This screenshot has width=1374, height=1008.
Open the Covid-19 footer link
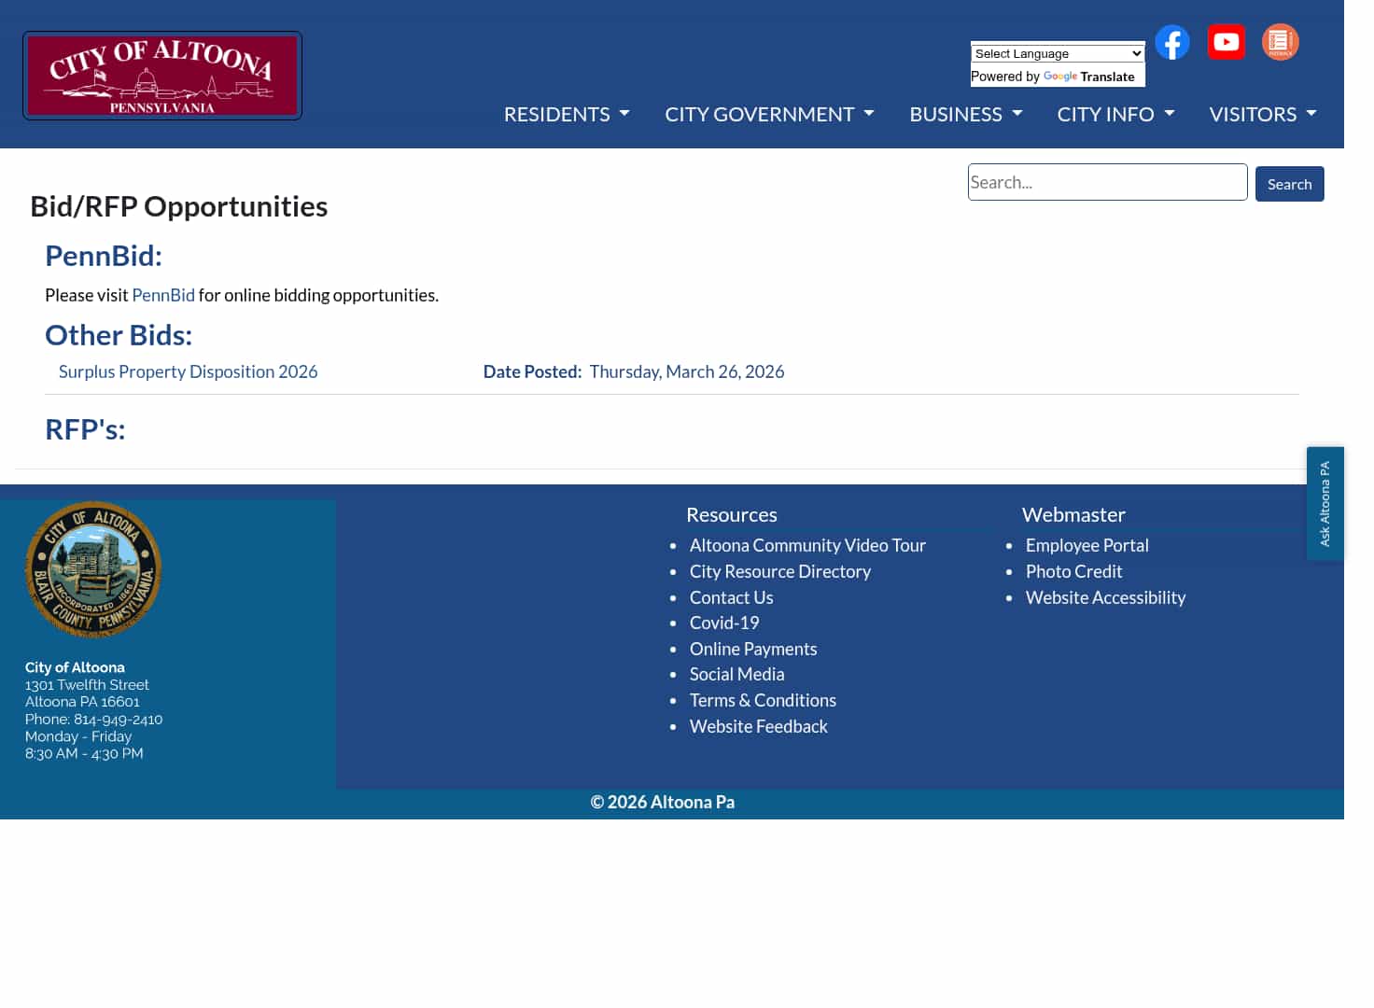(724, 623)
